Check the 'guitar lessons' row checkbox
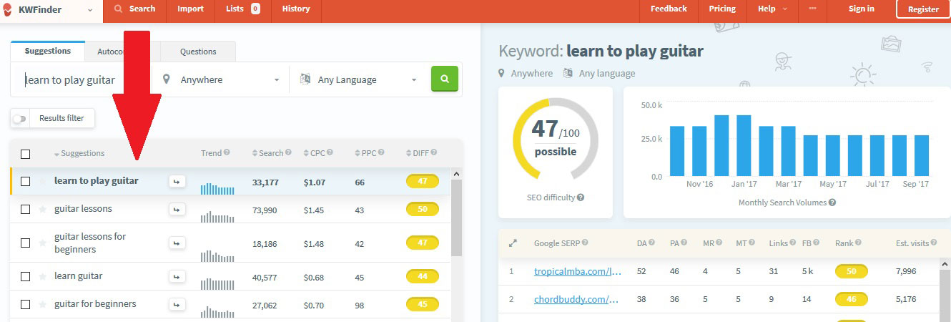Image resolution: width=951 pixels, height=322 pixels. [x=26, y=209]
